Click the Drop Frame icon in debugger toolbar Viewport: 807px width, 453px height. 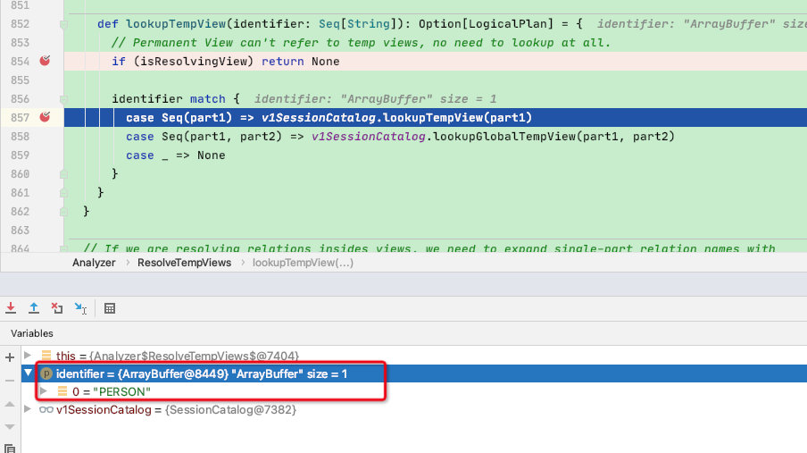pyautogui.click(x=57, y=308)
